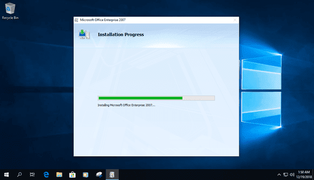The image size is (314, 180).
Task: Open the volume speaker tray icon
Action: tap(292, 175)
